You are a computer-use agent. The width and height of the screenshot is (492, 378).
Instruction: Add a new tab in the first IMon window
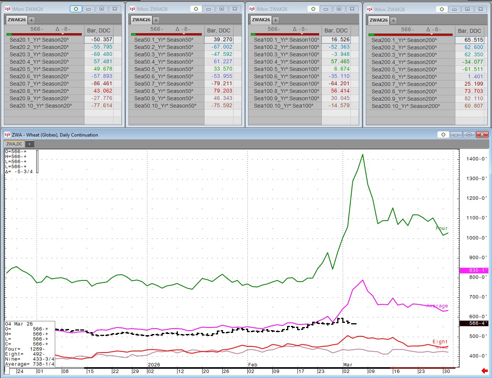(32, 20)
